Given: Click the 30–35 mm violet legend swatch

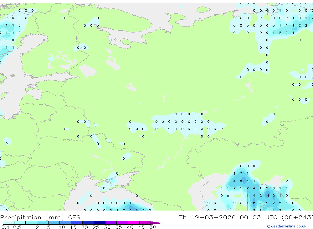Looking at the screenshot, I should click(111, 223).
